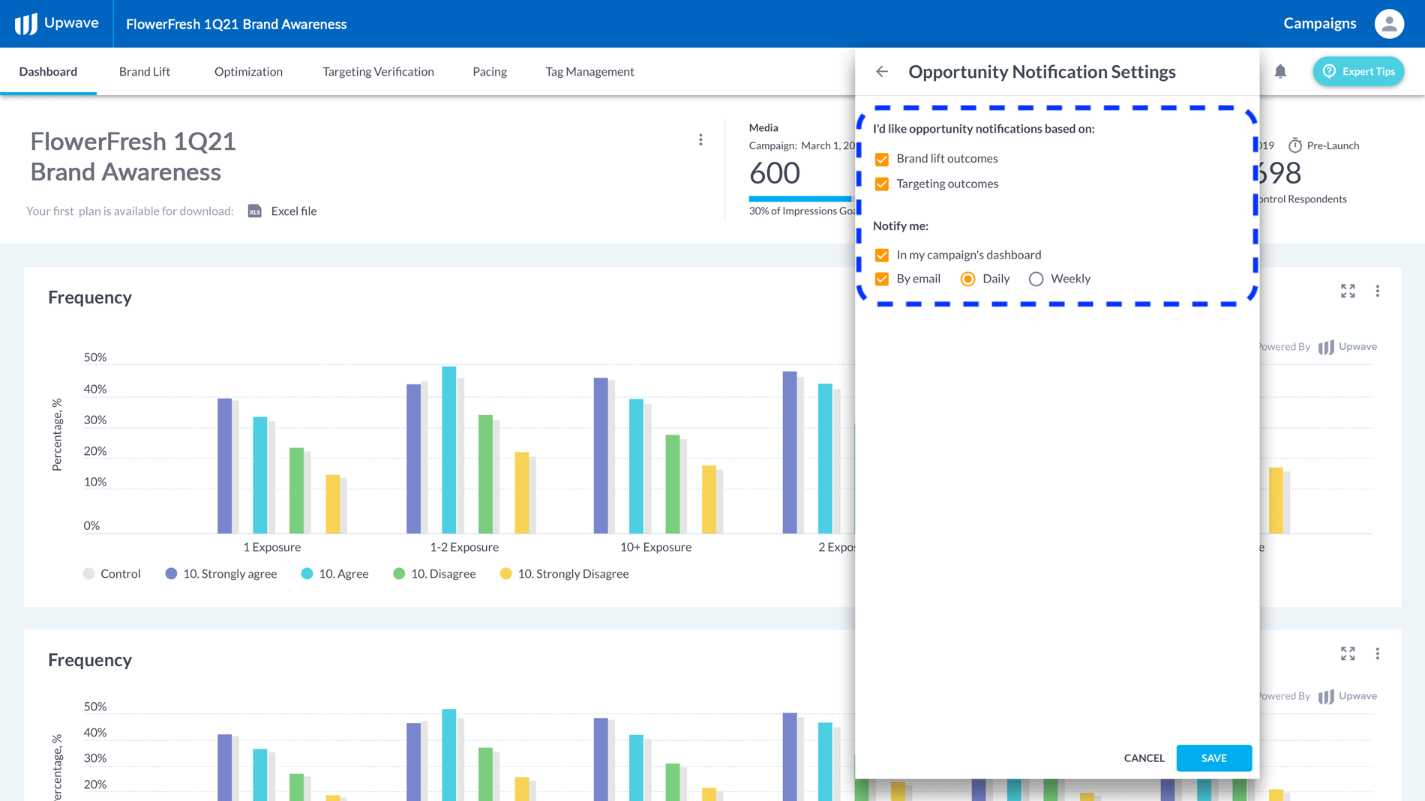This screenshot has width=1425, height=801.
Task: Click 'Opportunity Notification Settings' heading
Action: (x=1042, y=71)
